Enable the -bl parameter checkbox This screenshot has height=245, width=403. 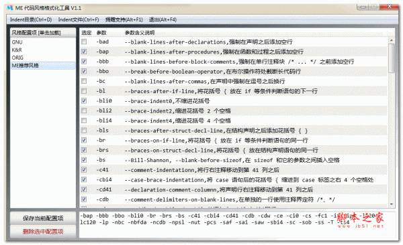click(x=84, y=91)
